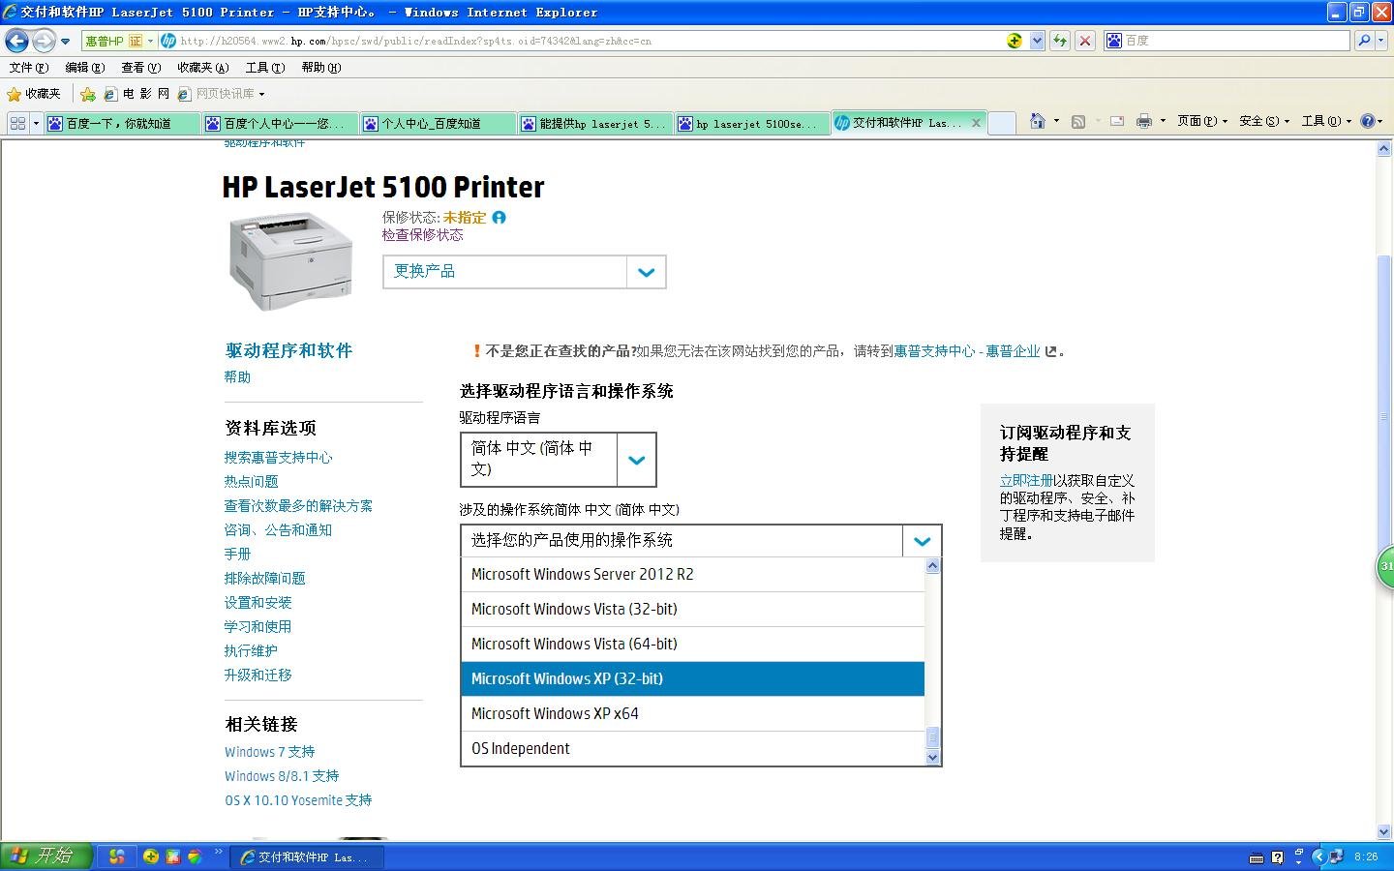Click the 收藏夹 favorites star button
Image resolution: width=1394 pixels, height=871 pixels.
34,94
